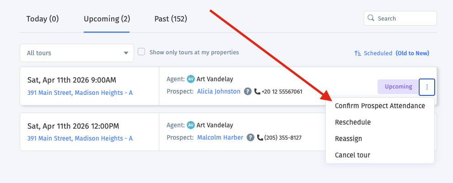Open the All tours dropdown
The height and width of the screenshot is (183, 453).
pyautogui.click(x=77, y=53)
